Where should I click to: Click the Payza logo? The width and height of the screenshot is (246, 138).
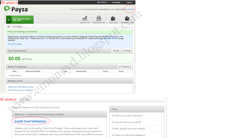(16, 9)
